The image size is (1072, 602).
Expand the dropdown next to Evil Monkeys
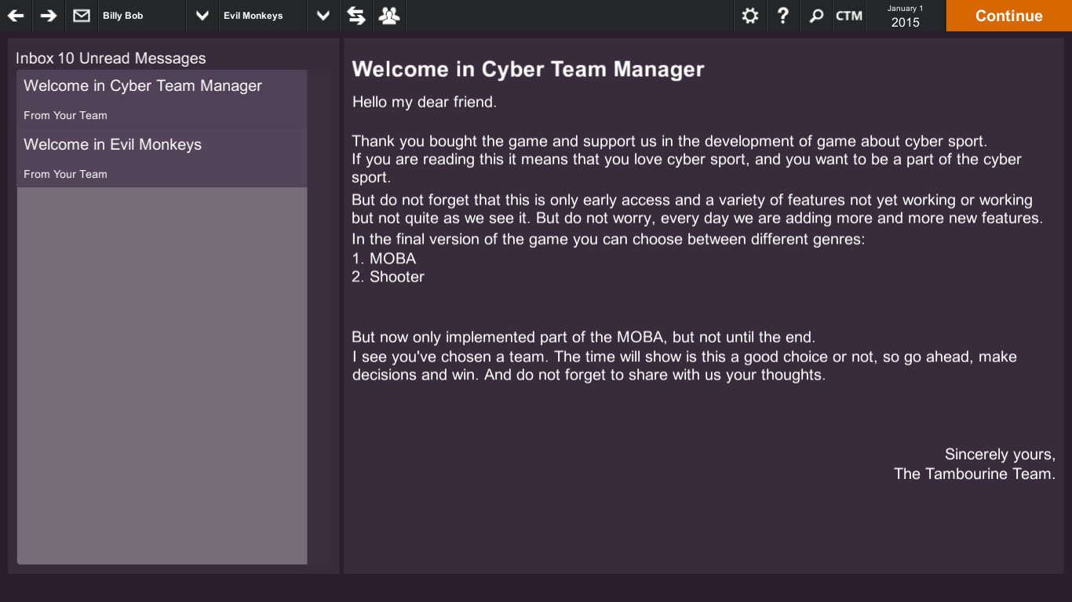coord(322,16)
